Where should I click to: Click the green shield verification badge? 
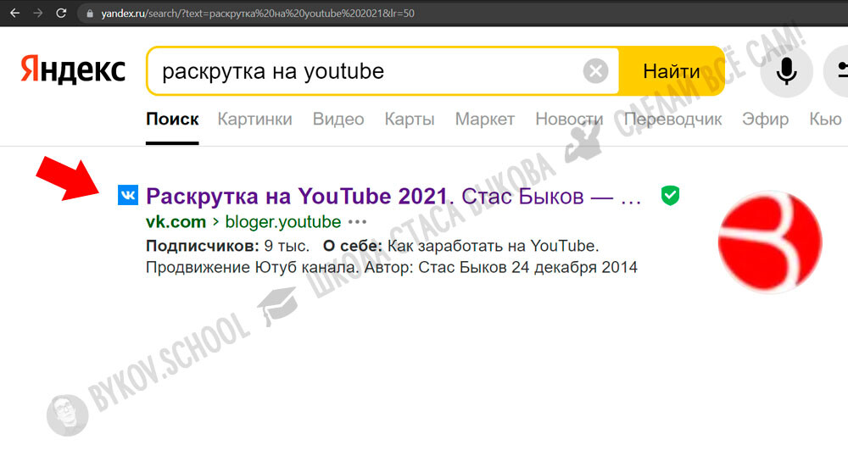tap(670, 197)
